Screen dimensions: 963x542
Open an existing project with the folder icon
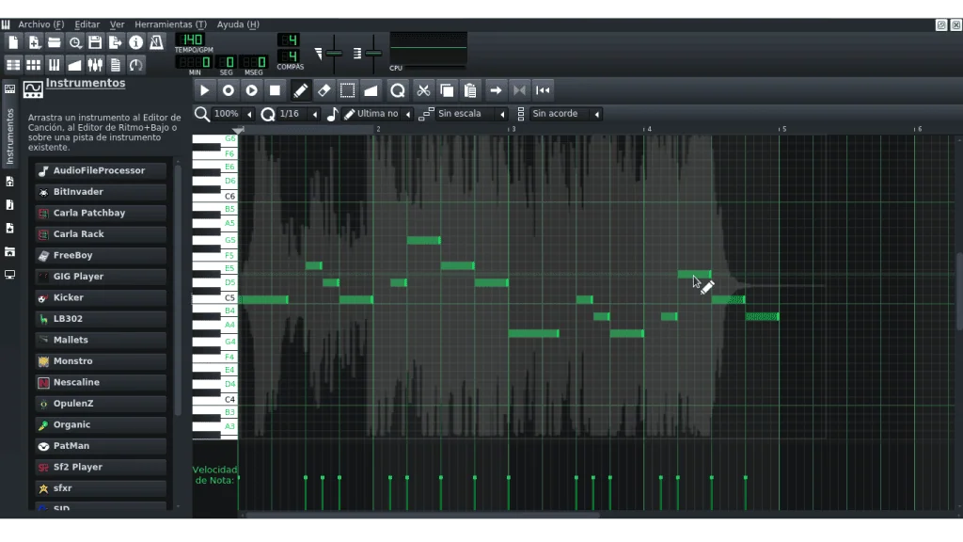54,42
